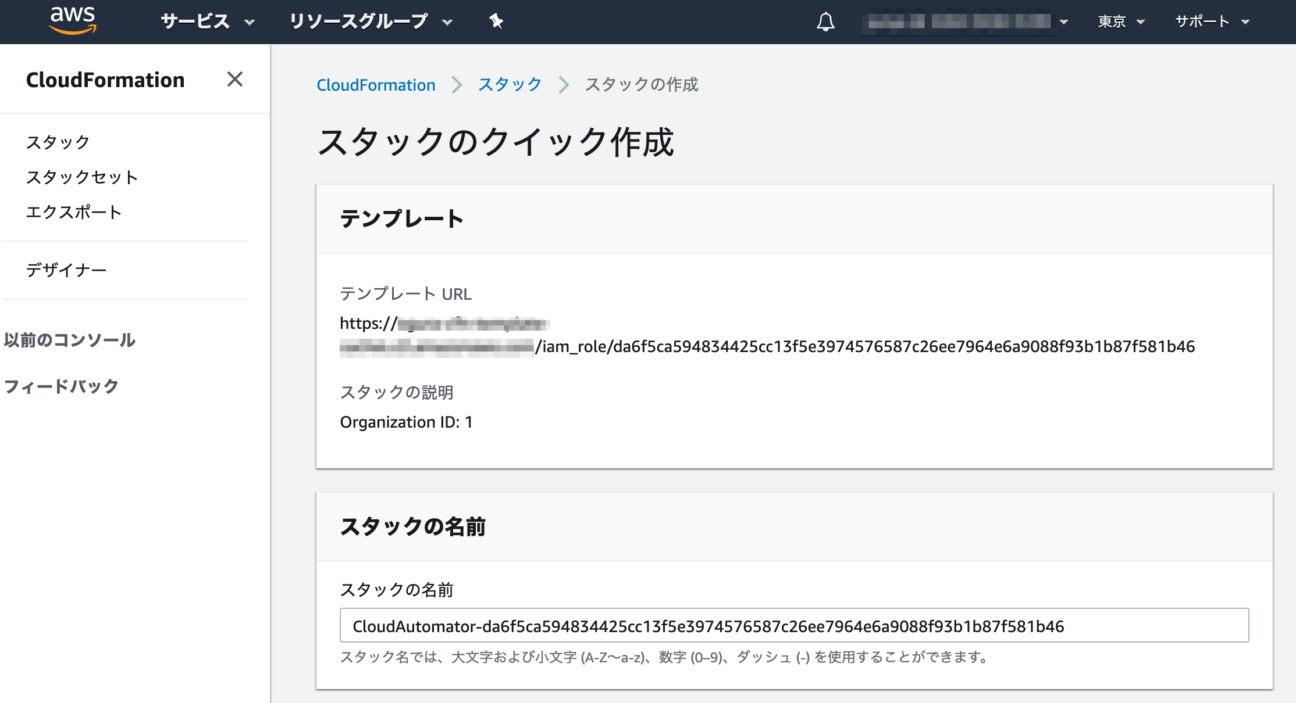
Task: Click the template URL iam_role path text
Action: 865,347
